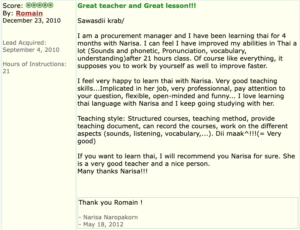Click the reply text 'Thank you Romain !'
The height and width of the screenshot is (230, 300).
tap(110, 202)
